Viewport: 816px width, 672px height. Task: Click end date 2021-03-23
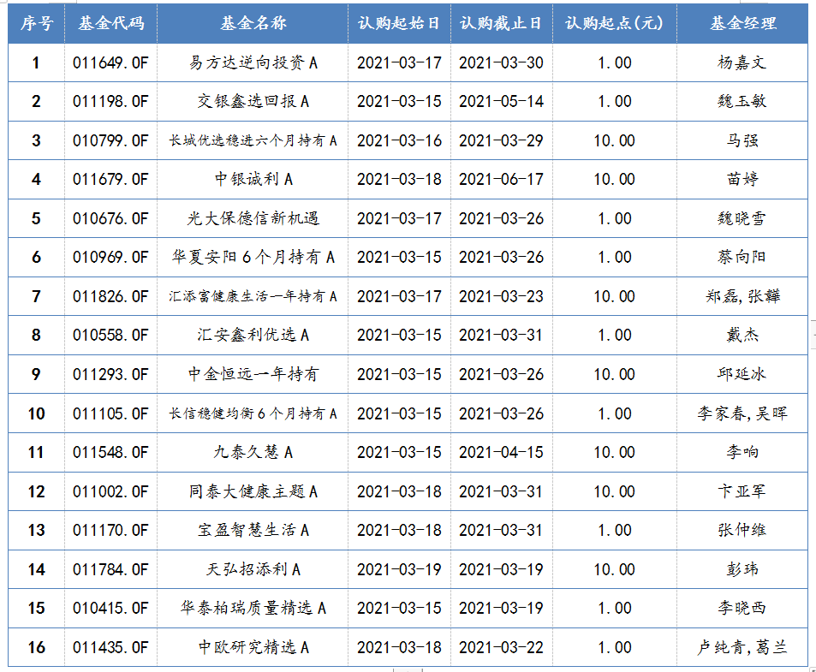pos(501,296)
